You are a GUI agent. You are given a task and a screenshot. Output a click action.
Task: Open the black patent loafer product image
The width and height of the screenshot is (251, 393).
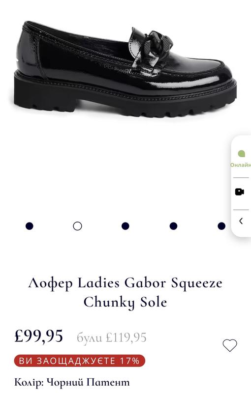[125, 69]
